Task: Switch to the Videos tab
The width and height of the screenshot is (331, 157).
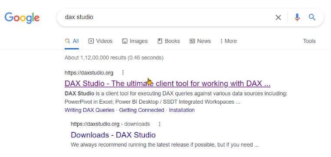Action: pyautogui.click(x=101, y=41)
